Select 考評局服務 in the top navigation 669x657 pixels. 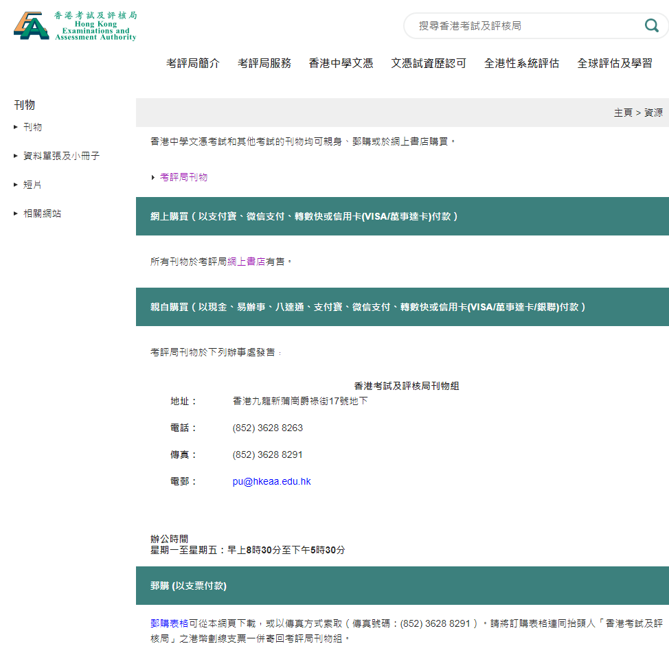(x=265, y=62)
